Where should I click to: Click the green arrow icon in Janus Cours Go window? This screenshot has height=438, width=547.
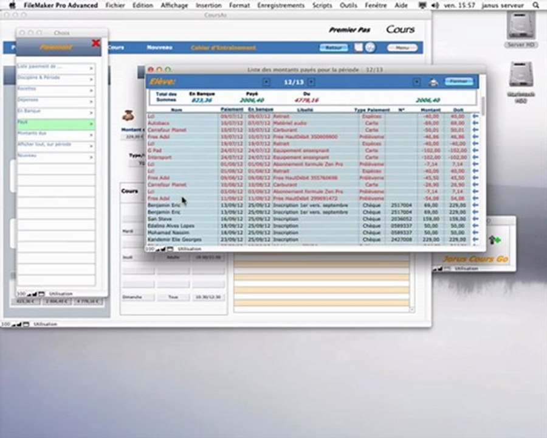[x=494, y=240]
